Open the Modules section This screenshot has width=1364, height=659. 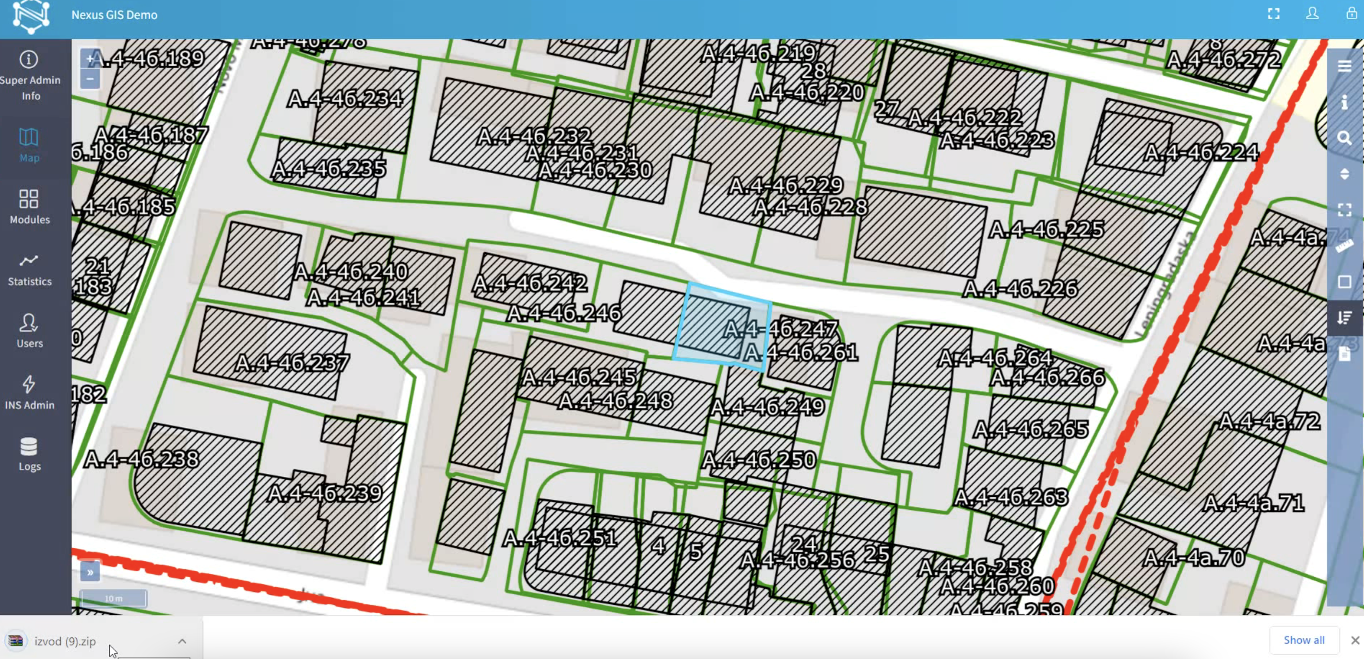click(x=29, y=207)
